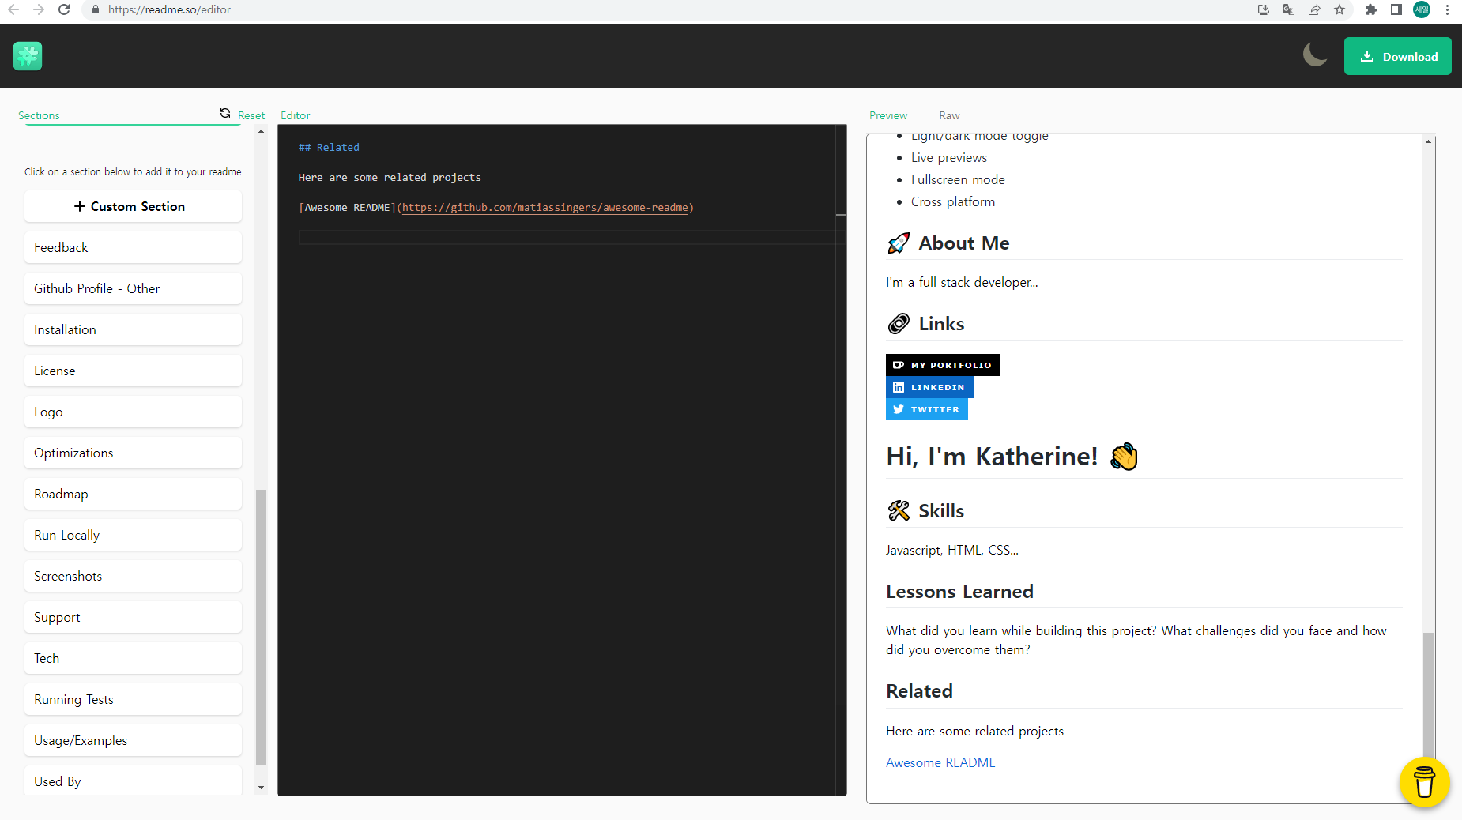The height and width of the screenshot is (820, 1462).
Task: Add the Screenshots section
Action: [x=133, y=576]
